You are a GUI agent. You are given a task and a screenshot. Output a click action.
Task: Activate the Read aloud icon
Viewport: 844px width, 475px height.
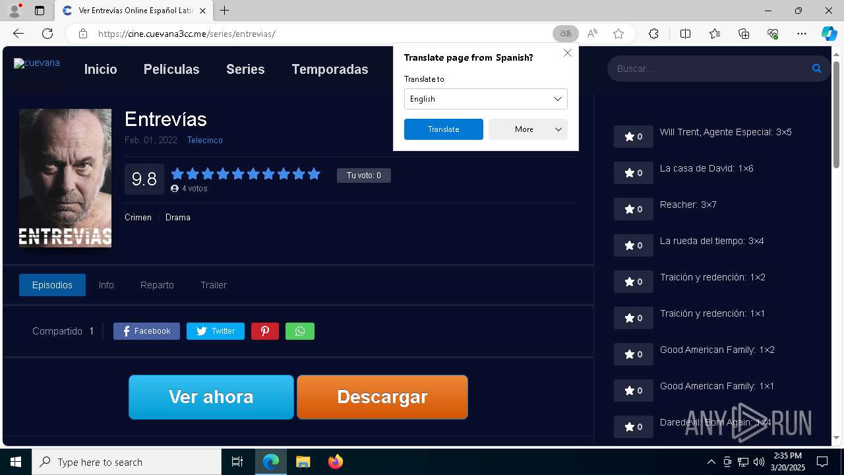(x=592, y=34)
